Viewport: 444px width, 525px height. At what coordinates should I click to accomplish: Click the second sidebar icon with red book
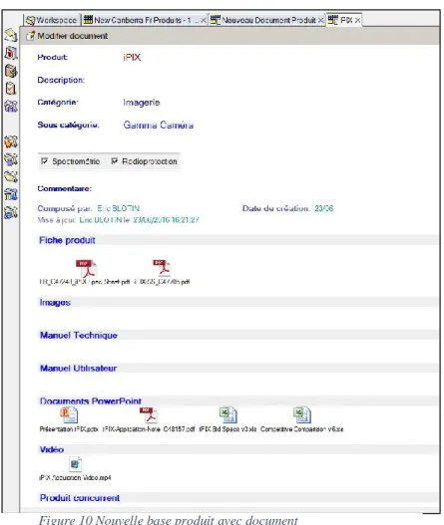tap(10, 53)
